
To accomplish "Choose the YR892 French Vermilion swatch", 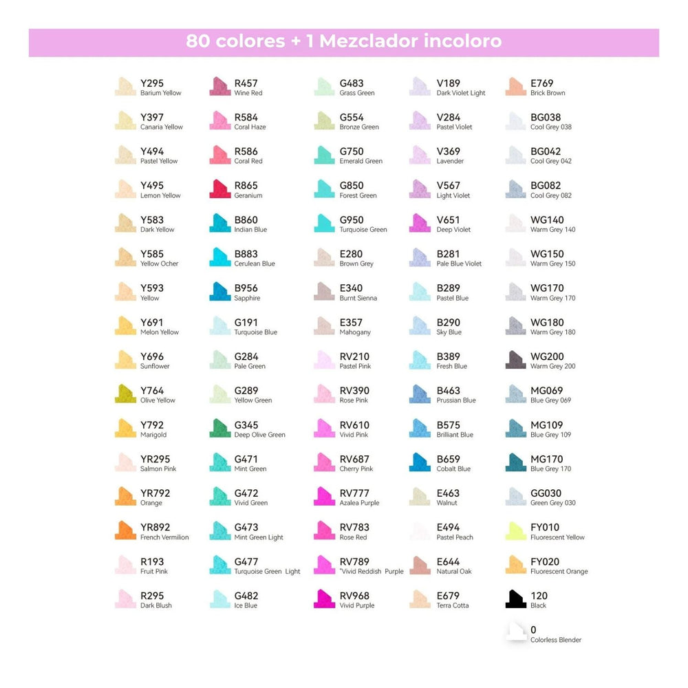I will pyautogui.click(x=125, y=531).
